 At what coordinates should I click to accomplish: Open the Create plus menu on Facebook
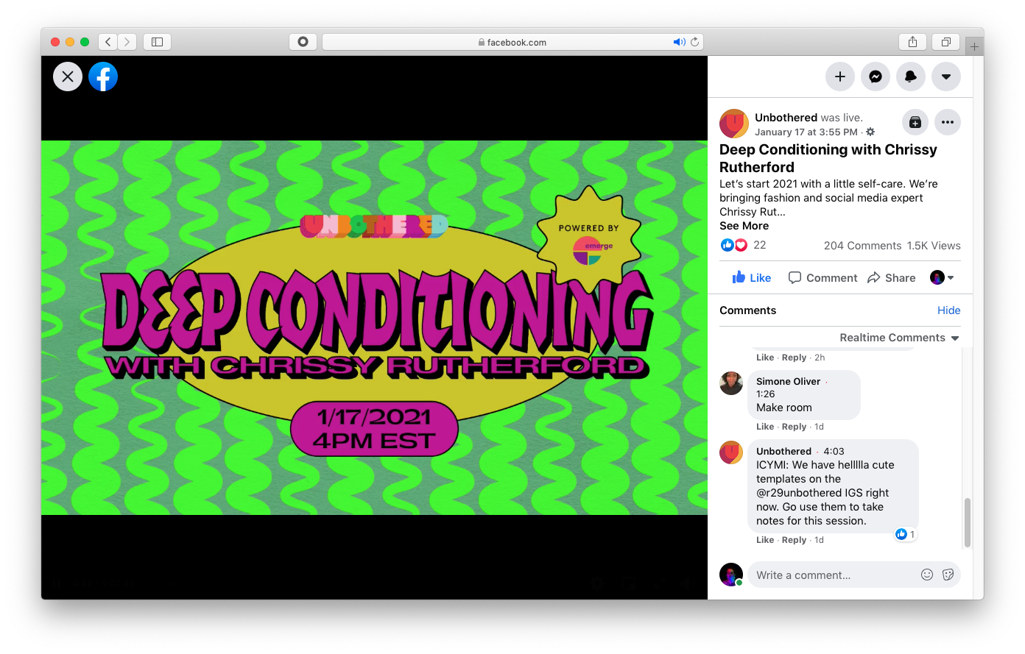tap(840, 77)
